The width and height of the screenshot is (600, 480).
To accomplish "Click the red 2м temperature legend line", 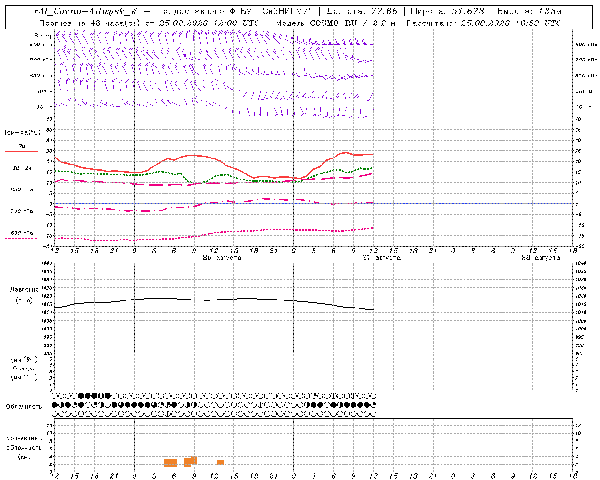I will coord(22,151).
